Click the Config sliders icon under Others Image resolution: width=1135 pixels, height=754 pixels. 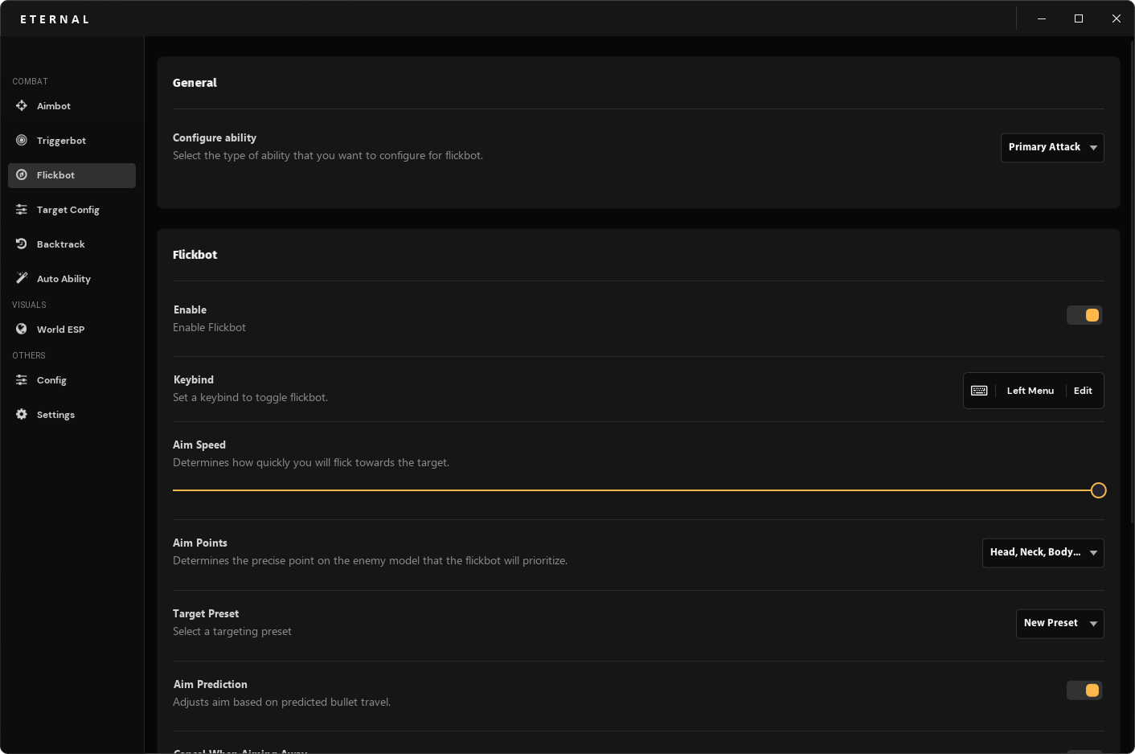pyautogui.click(x=22, y=380)
